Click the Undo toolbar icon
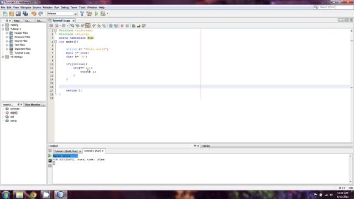This screenshot has height=199, width=354. pos(34,14)
